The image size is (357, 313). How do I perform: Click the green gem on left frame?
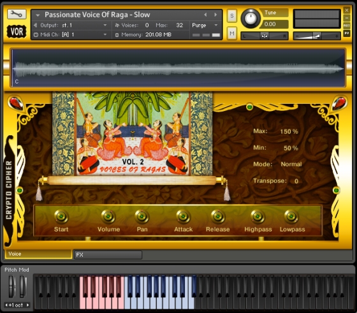click(x=20, y=190)
